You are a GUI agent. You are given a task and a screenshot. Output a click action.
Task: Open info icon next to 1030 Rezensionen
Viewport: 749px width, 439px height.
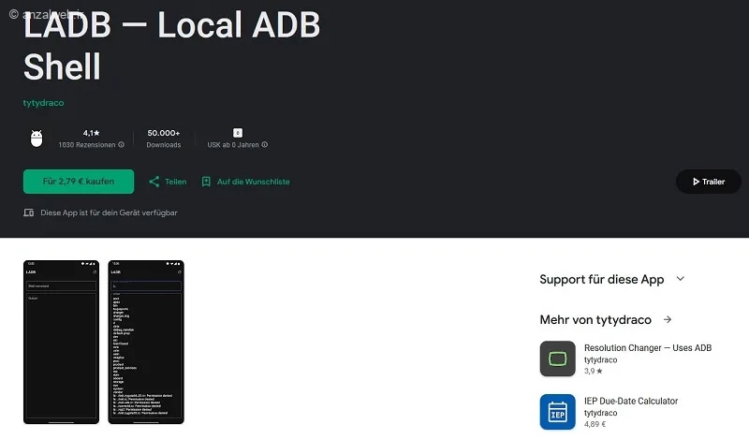pyautogui.click(x=122, y=145)
